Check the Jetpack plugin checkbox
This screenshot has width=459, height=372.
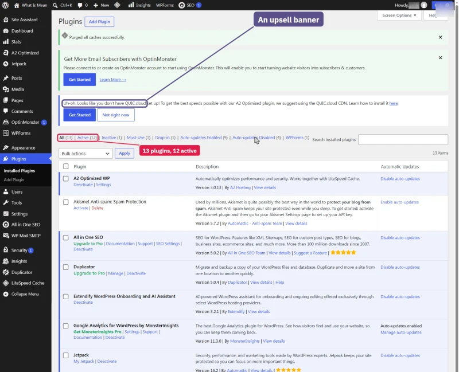(x=66, y=355)
